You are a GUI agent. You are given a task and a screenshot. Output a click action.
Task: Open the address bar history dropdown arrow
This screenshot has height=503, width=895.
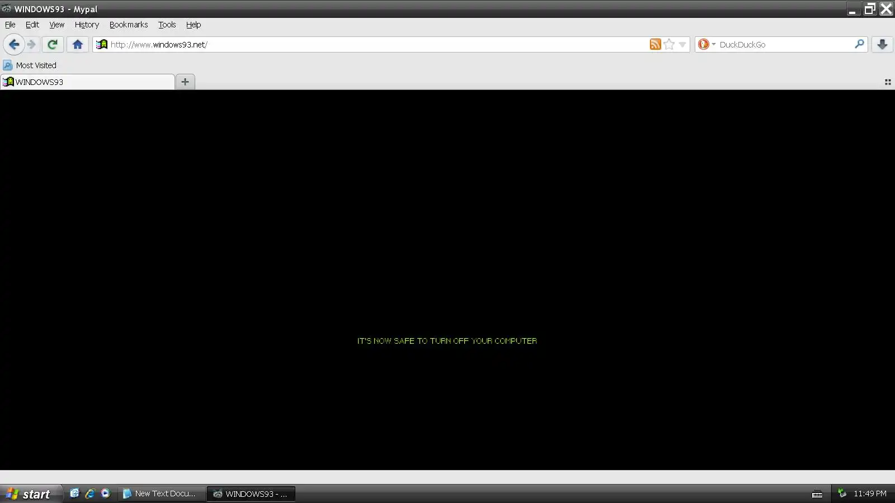point(682,45)
